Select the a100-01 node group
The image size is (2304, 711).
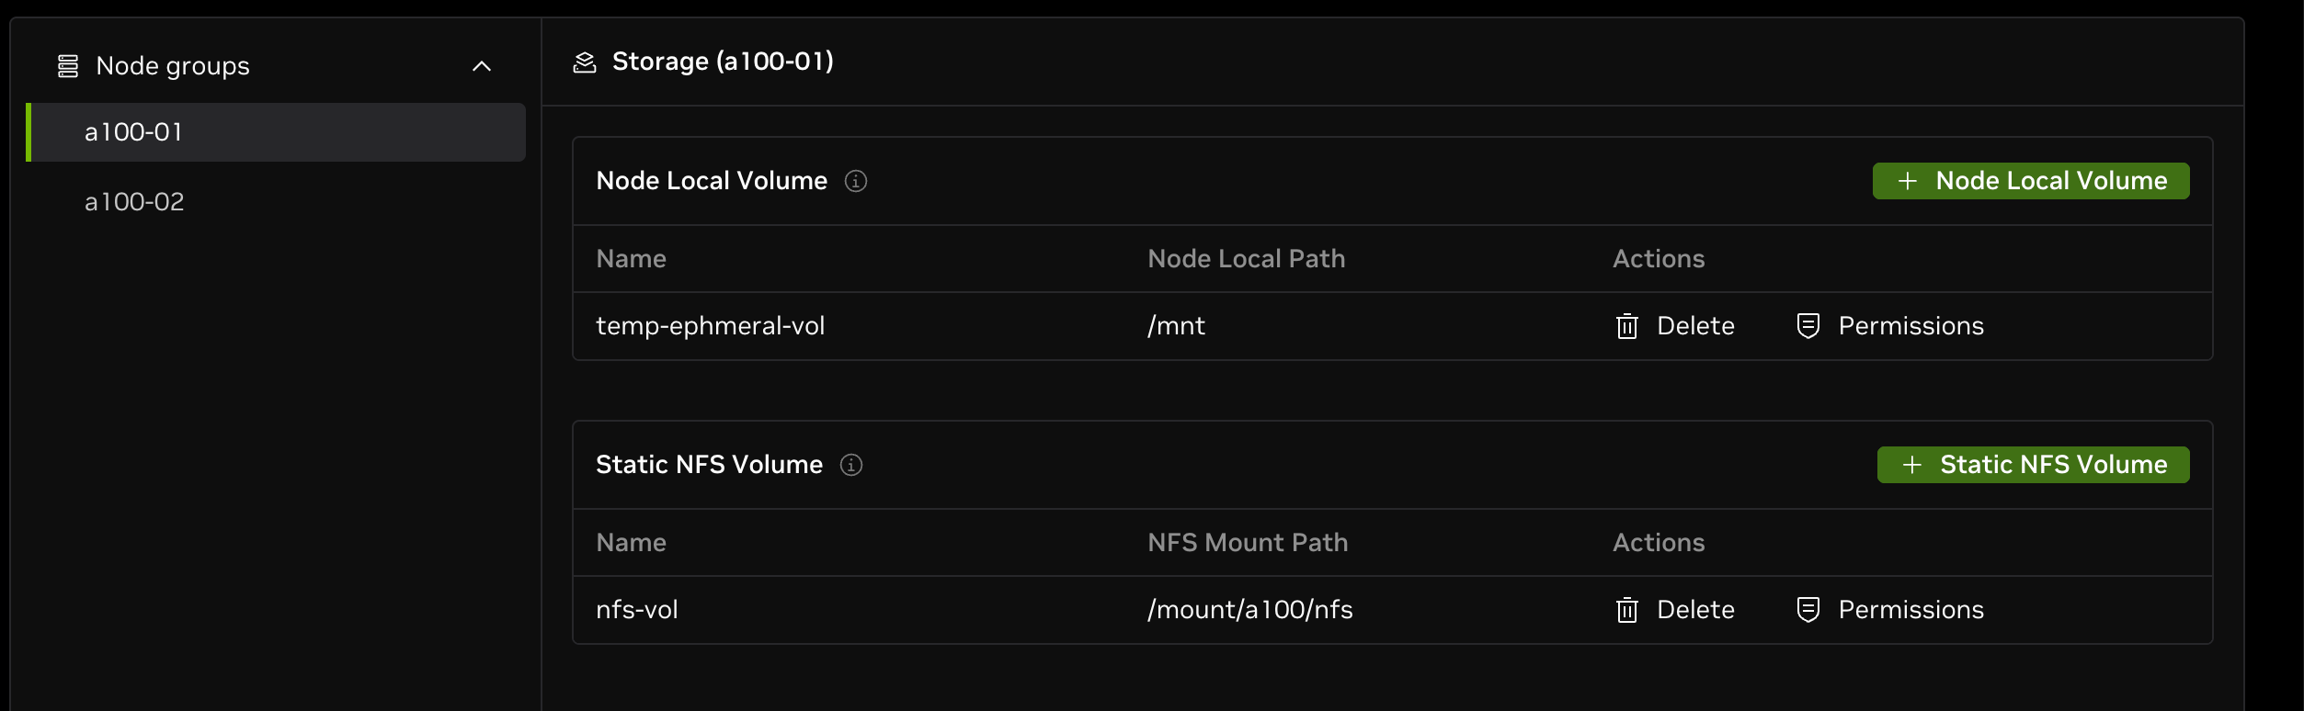point(134,132)
